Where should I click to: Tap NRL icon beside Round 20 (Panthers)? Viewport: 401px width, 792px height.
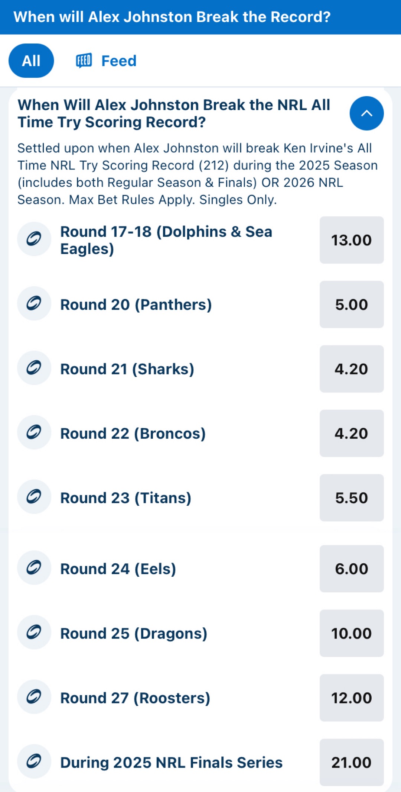coord(34,303)
